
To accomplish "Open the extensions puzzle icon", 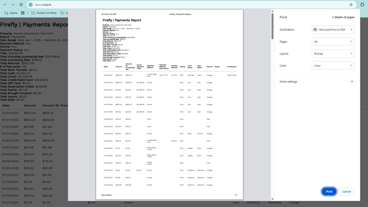I will coord(362,5).
